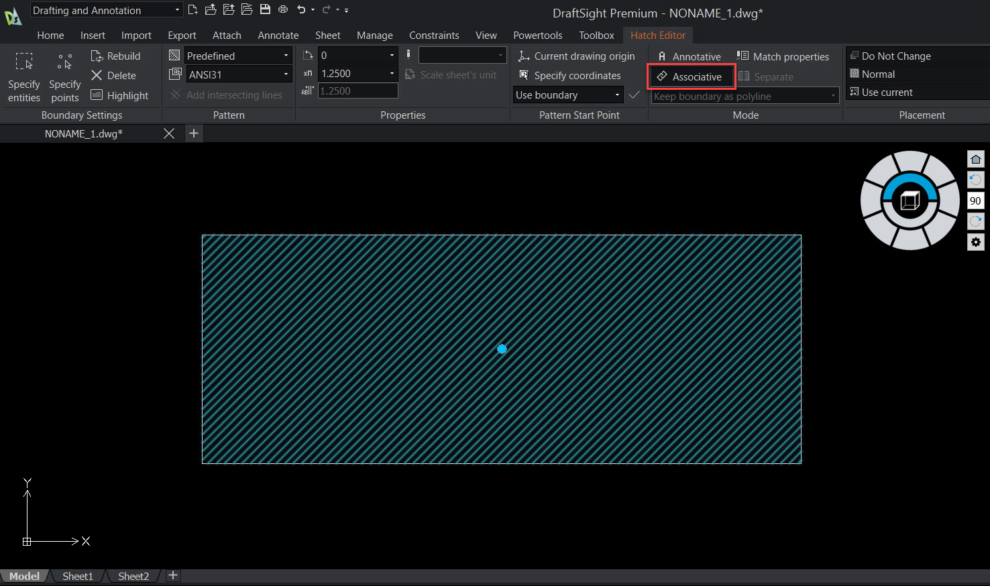The image size is (990, 586).
Task: Switch to the Constraints ribbon tab
Action: click(x=434, y=35)
